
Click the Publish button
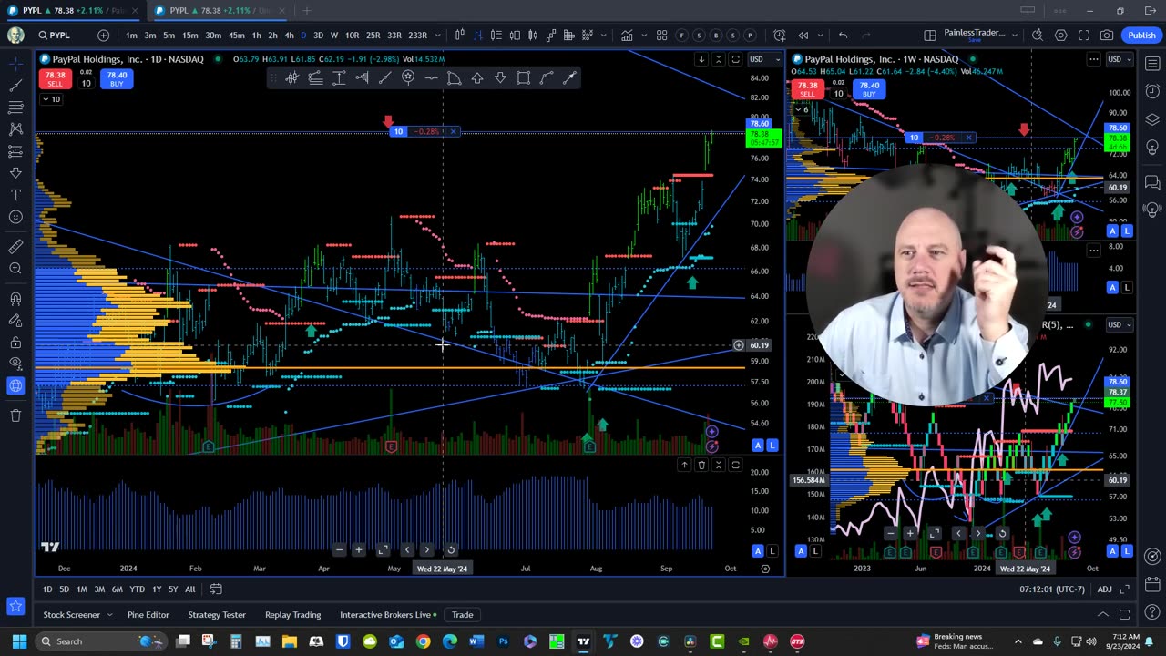[1141, 36]
